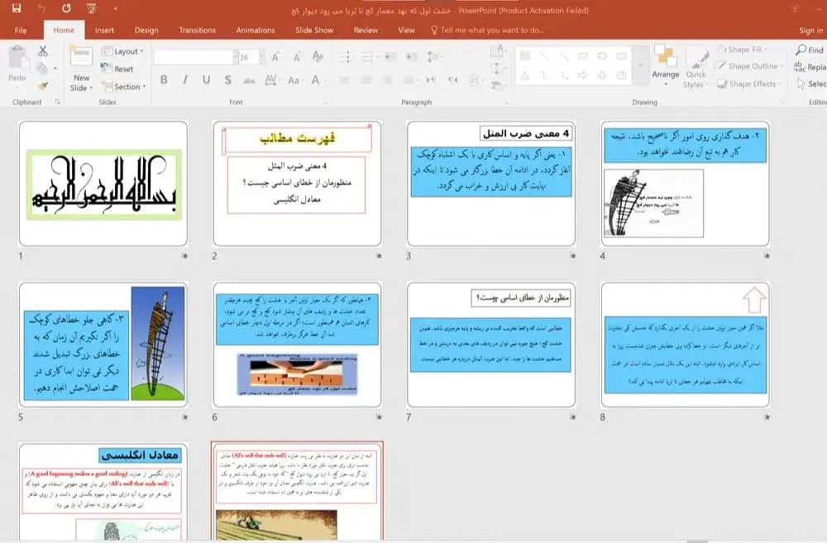This screenshot has width=827, height=543.
Task: Switch to the Design tab
Action: [x=146, y=30]
